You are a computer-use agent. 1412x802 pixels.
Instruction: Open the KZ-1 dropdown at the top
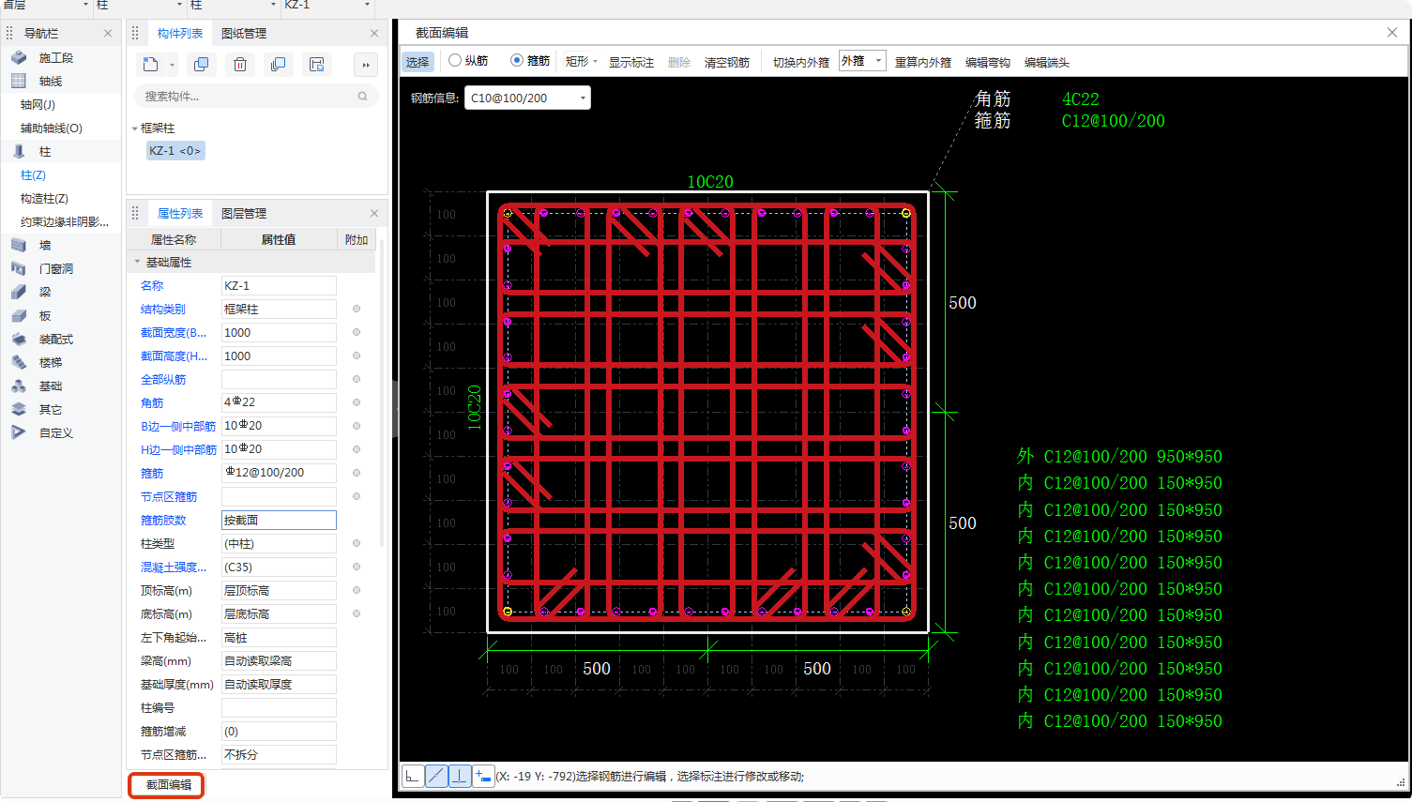(x=367, y=5)
